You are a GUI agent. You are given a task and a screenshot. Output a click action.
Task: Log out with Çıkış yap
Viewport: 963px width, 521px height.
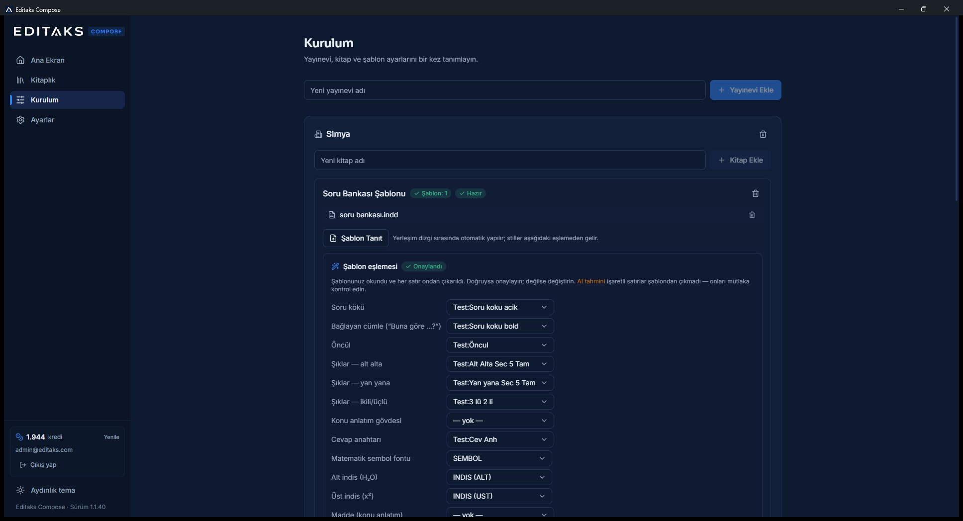tap(38, 465)
